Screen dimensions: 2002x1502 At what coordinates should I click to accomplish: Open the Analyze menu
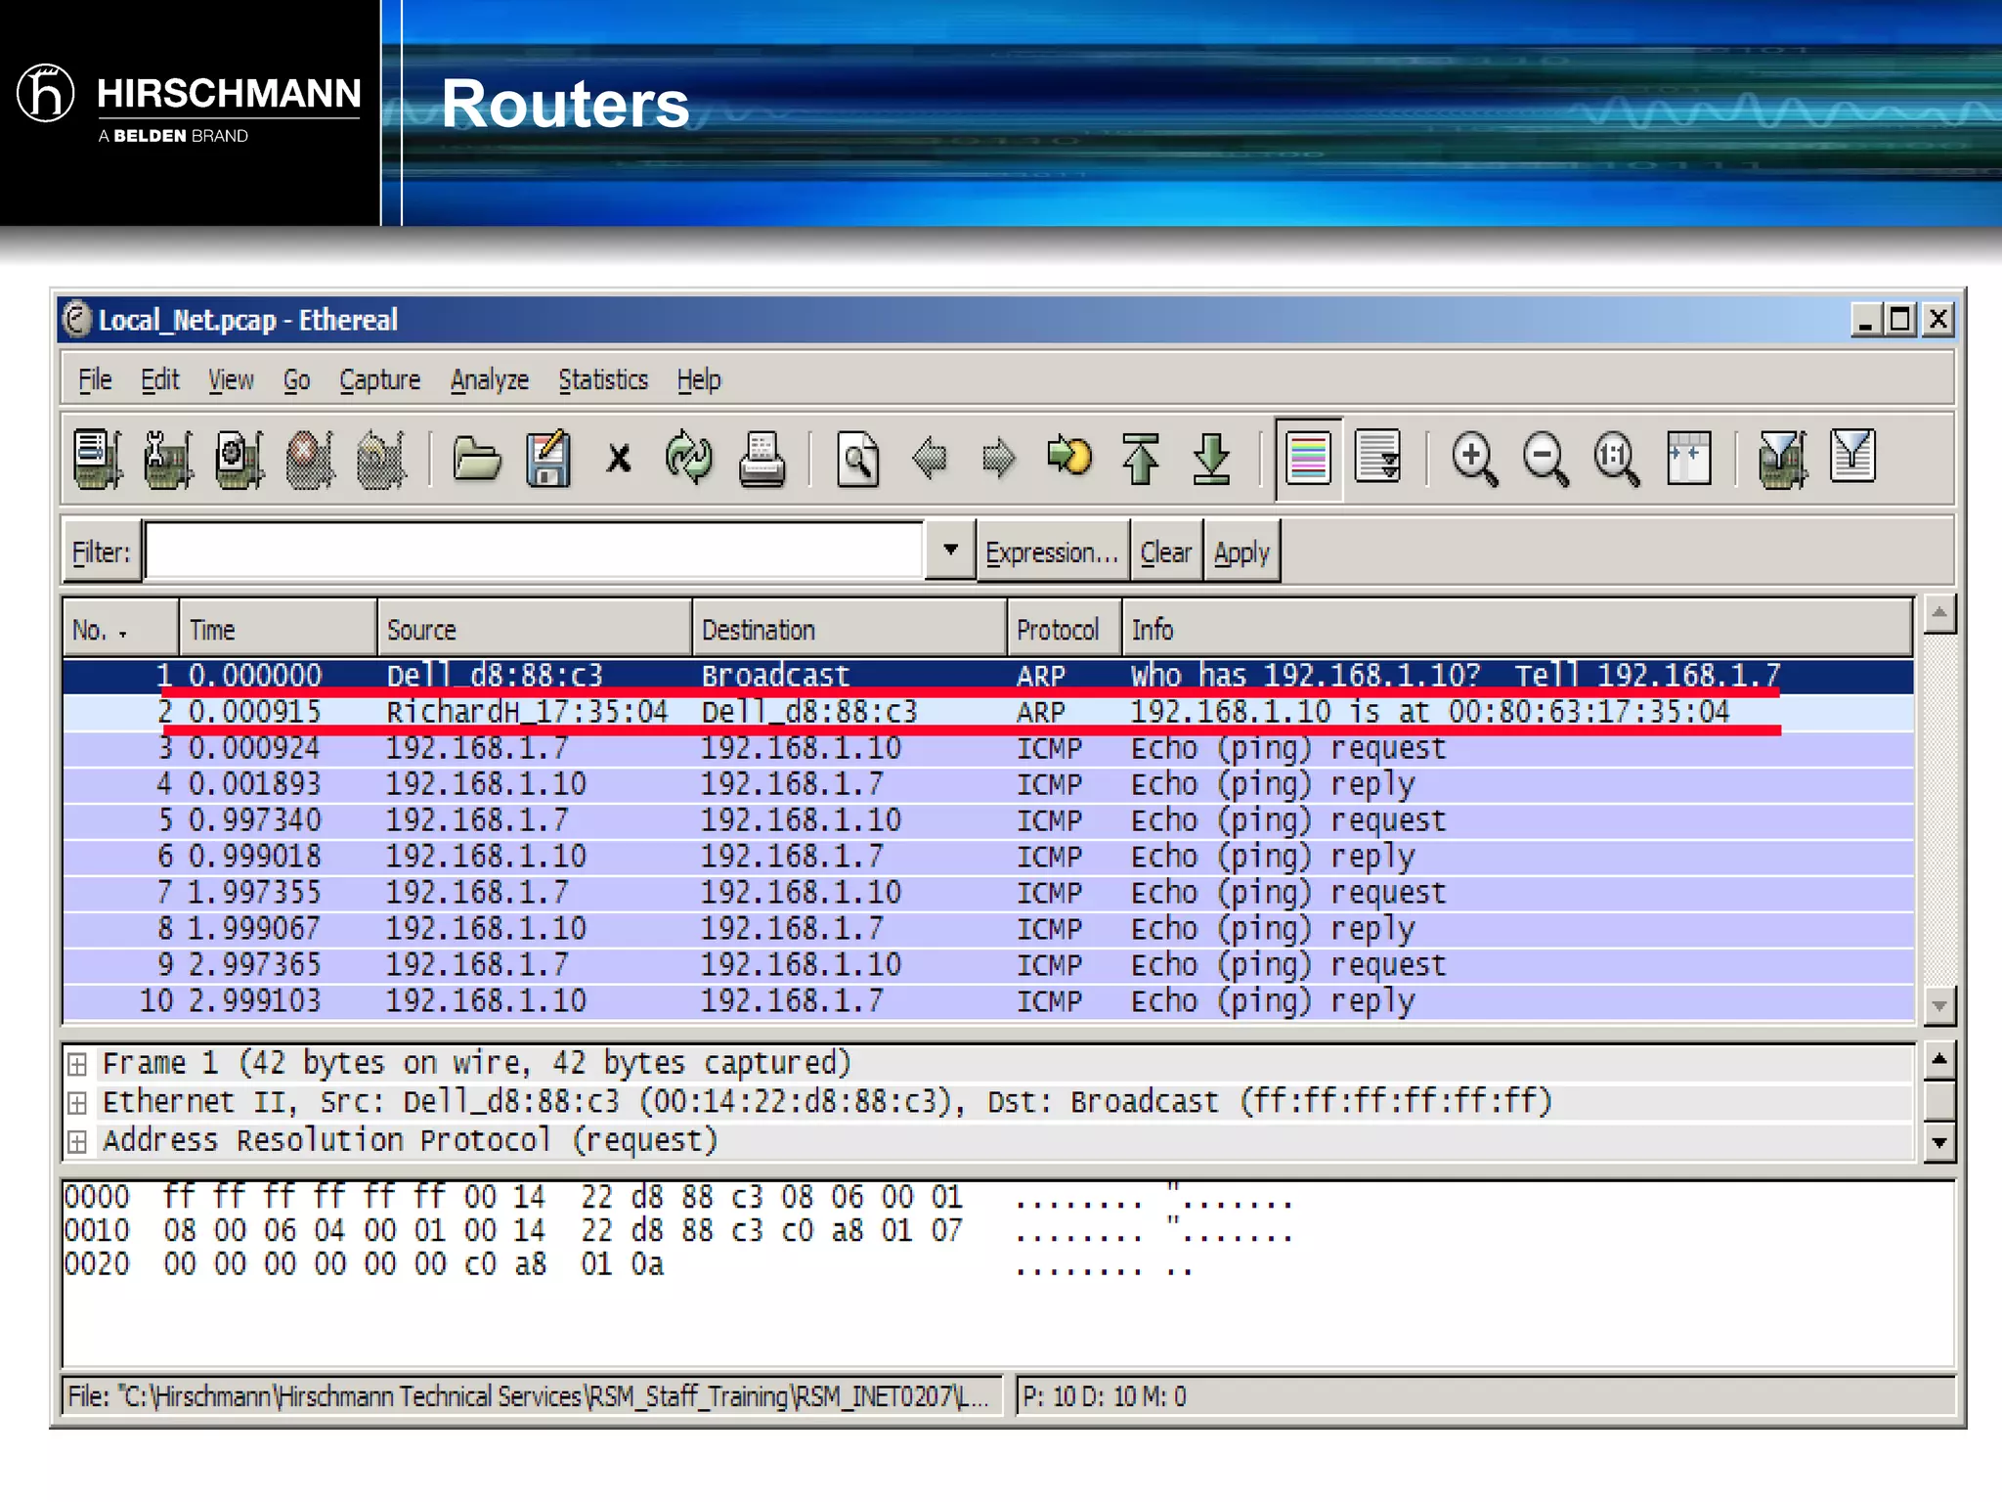(489, 379)
